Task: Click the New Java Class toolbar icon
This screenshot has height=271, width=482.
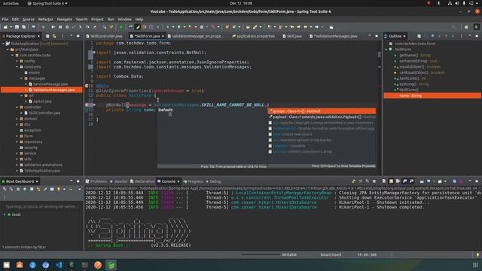Action: tap(234, 27)
